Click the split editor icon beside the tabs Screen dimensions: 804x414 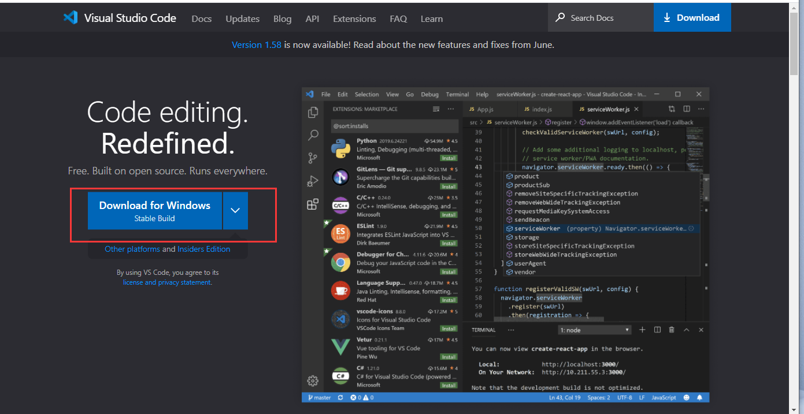coord(687,109)
